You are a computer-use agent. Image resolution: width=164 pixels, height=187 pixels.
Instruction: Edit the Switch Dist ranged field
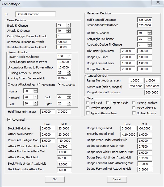click(152, 86)
